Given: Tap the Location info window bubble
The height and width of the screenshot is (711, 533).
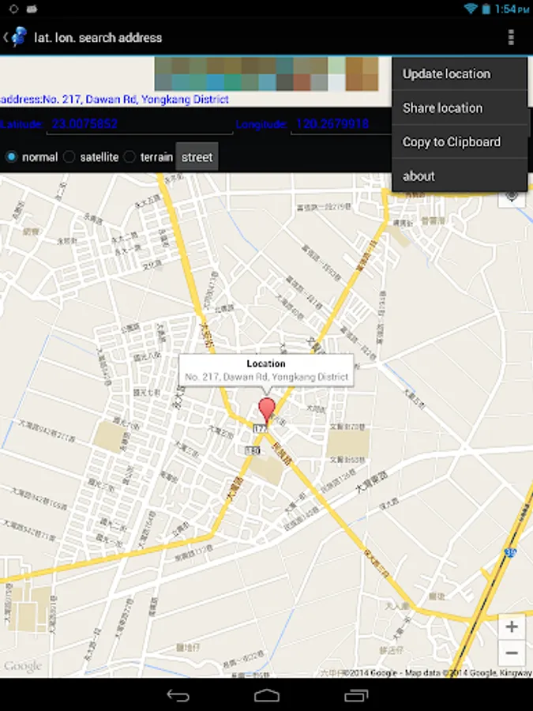Looking at the screenshot, I should [266, 370].
